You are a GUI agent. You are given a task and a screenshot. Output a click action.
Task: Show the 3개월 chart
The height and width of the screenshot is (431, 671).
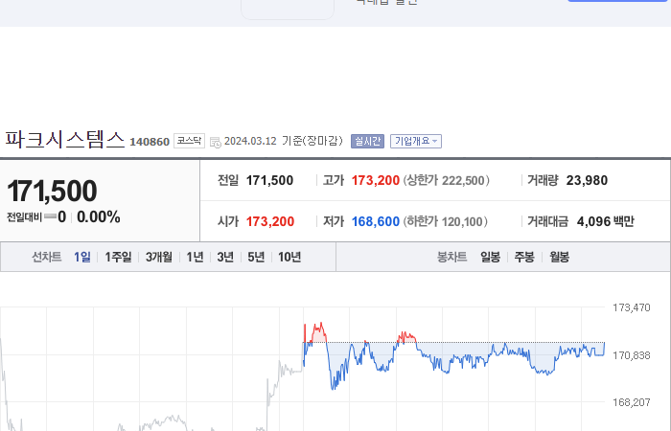[159, 257]
